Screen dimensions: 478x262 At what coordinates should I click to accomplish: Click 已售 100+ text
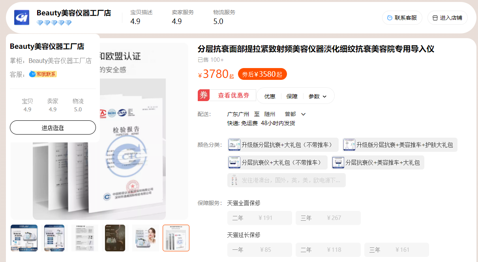coord(211,60)
